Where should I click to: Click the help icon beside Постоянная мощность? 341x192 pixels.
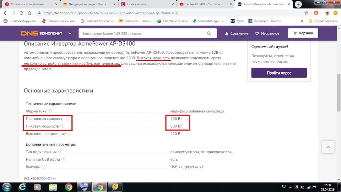tap(68, 119)
